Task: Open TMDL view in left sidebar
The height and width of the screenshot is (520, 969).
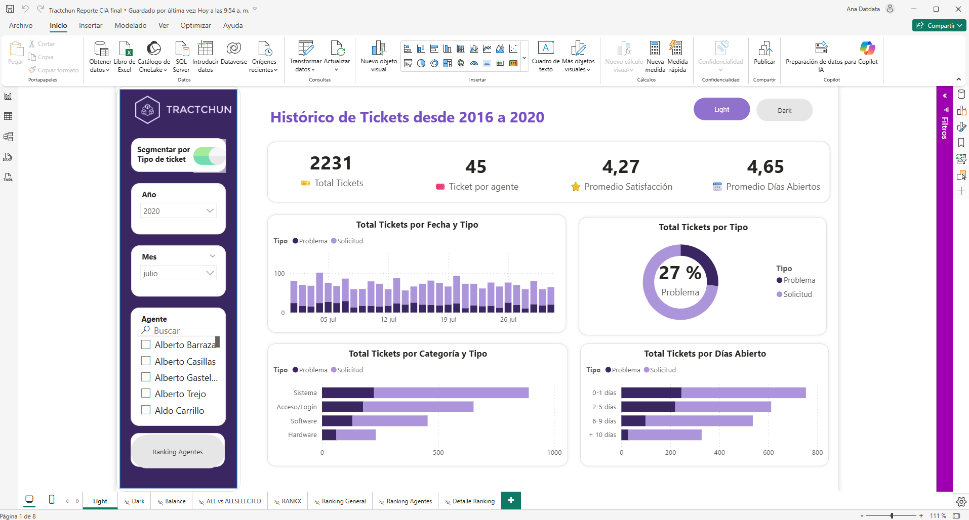Action: [x=8, y=177]
